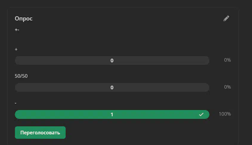Click the checkmark on the green bar

tap(201, 114)
